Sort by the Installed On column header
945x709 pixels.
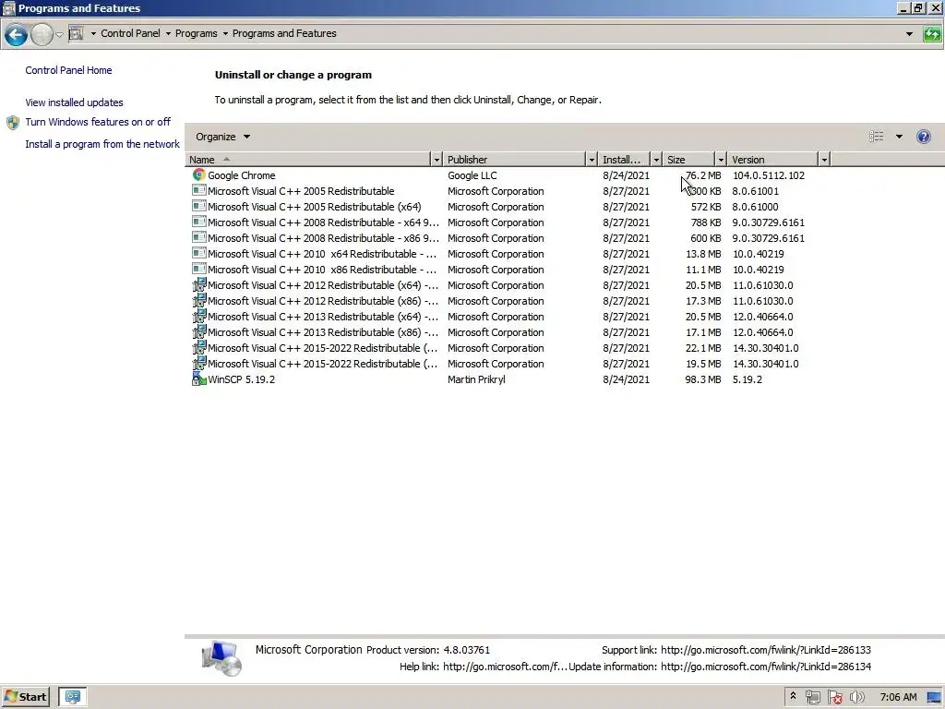coord(625,159)
